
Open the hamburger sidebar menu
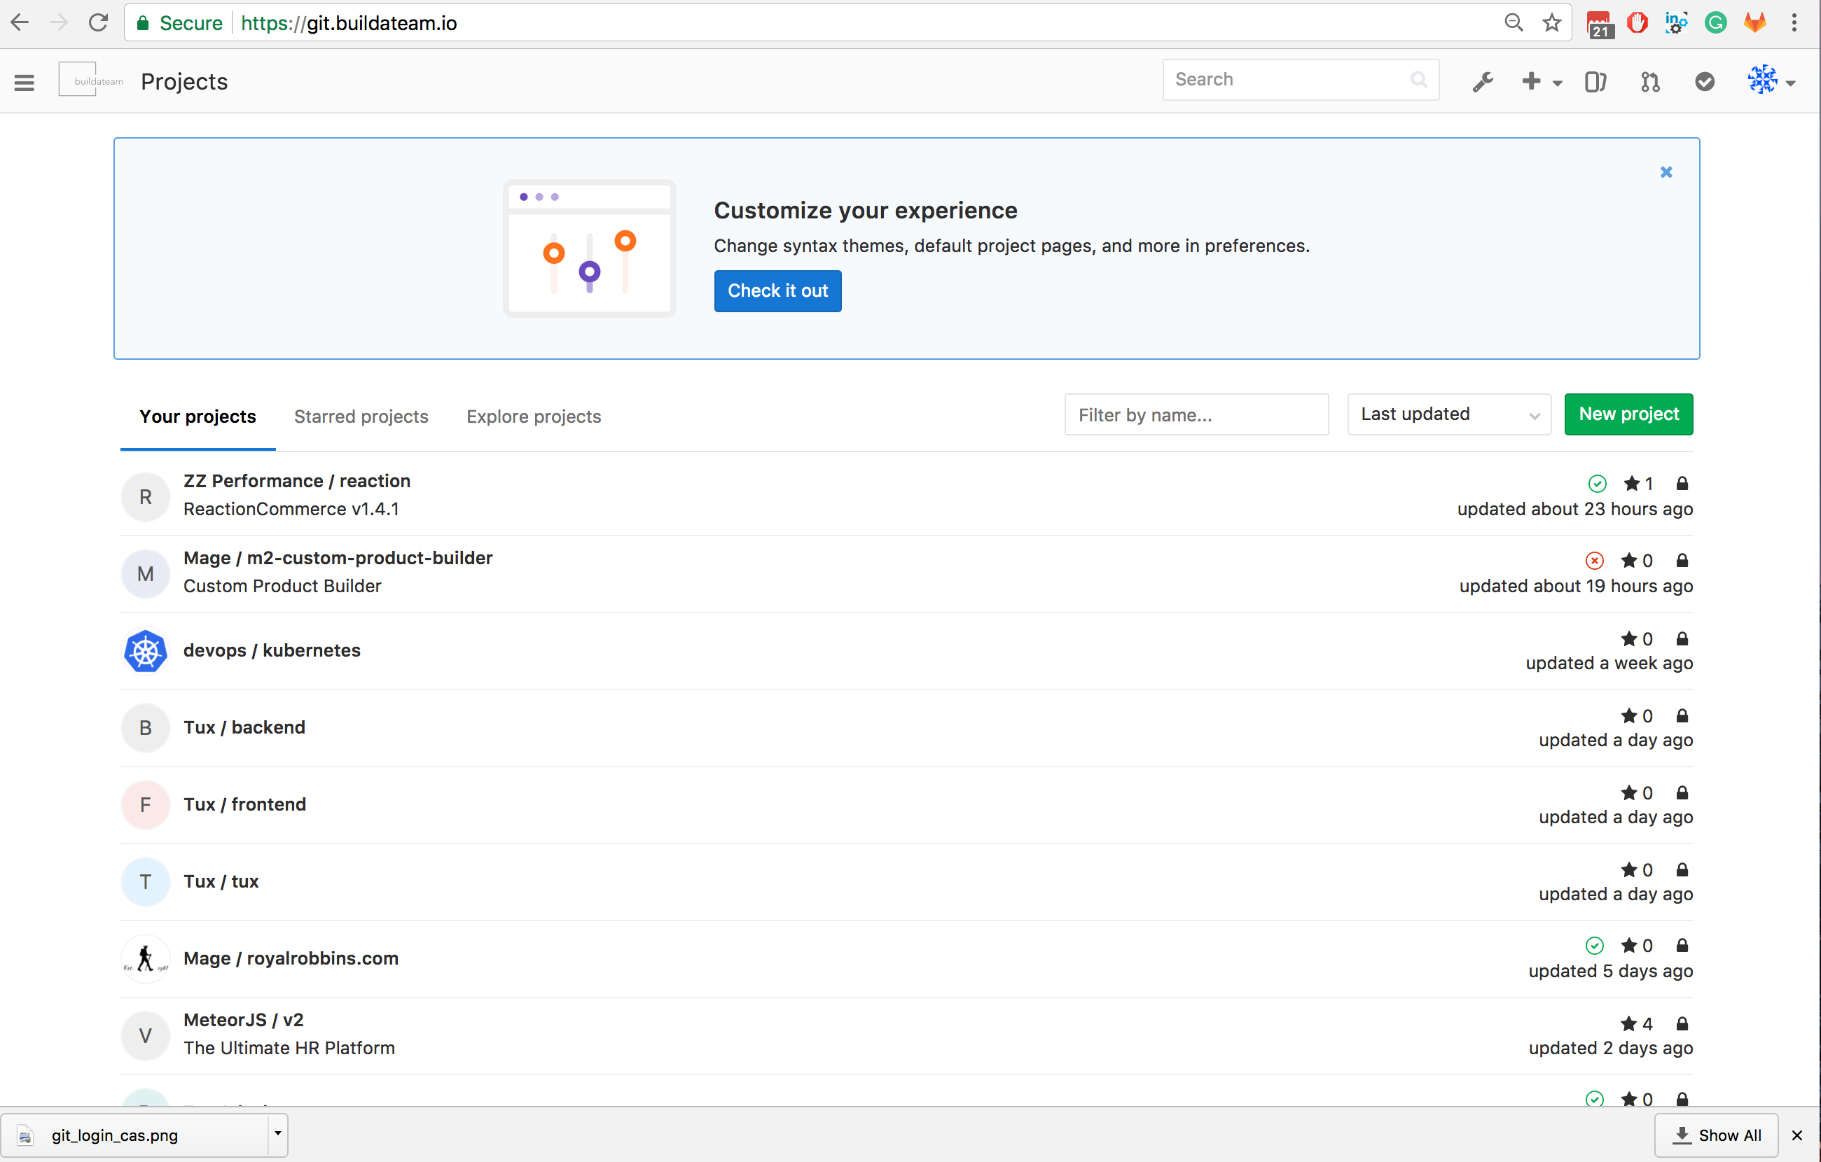point(25,82)
